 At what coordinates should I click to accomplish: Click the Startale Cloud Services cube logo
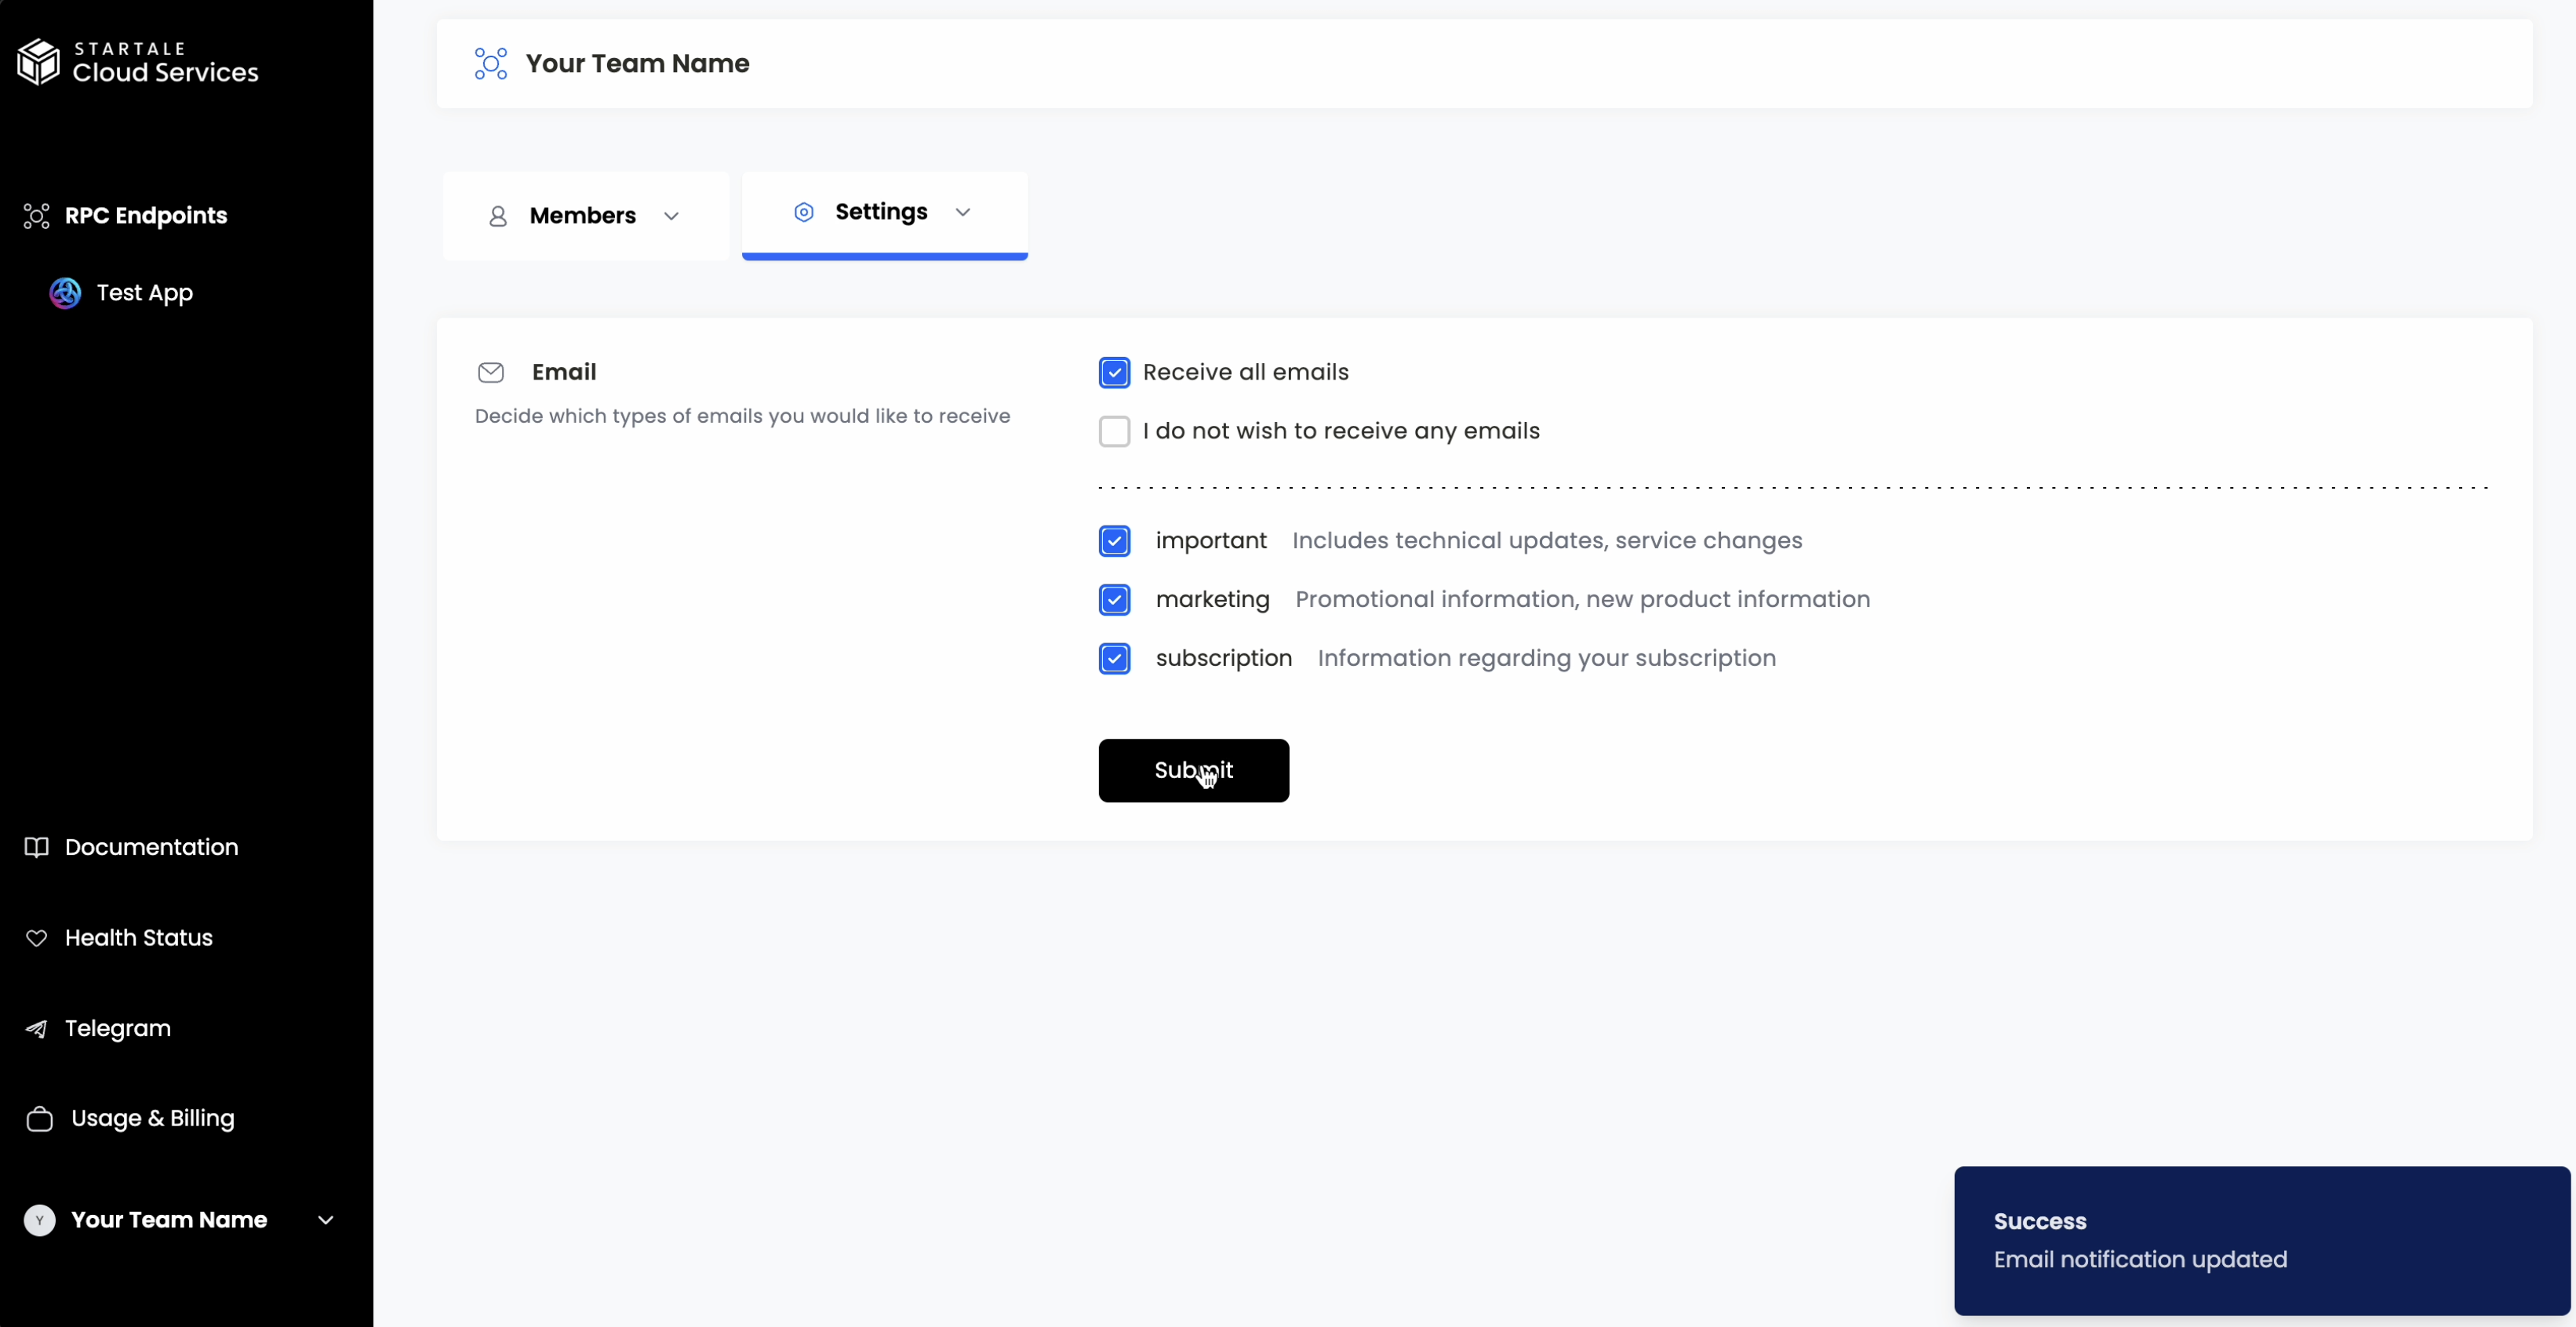pyautogui.click(x=39, y=62)
